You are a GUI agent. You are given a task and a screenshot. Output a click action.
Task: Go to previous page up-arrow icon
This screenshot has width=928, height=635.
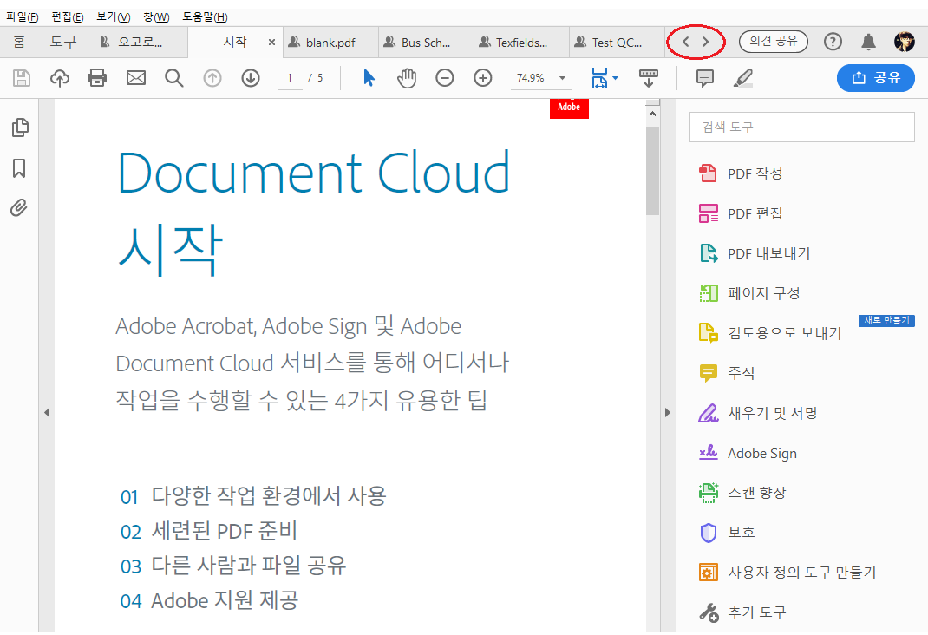click(x=212, y=77)
